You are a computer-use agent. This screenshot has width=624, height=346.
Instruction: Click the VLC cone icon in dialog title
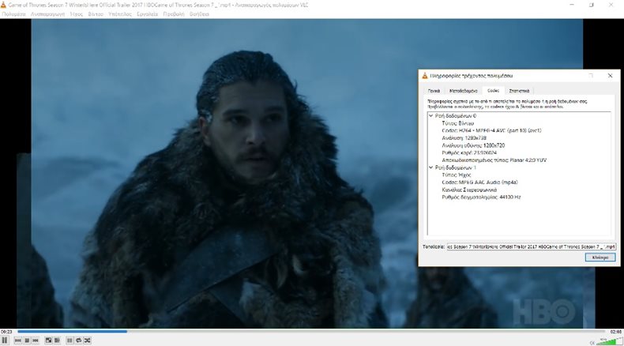(x=425, y=76)
